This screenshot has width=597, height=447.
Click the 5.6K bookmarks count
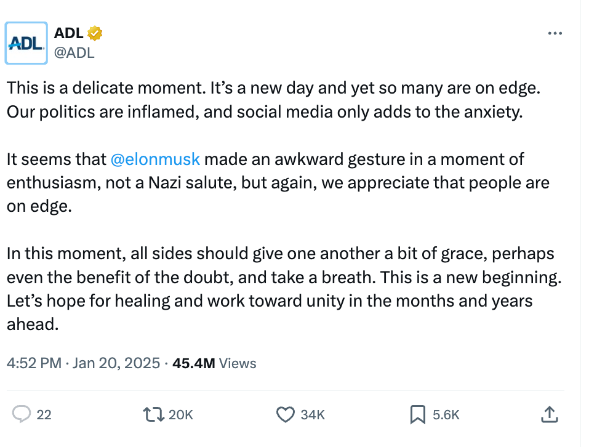click(x=446, y=415)
